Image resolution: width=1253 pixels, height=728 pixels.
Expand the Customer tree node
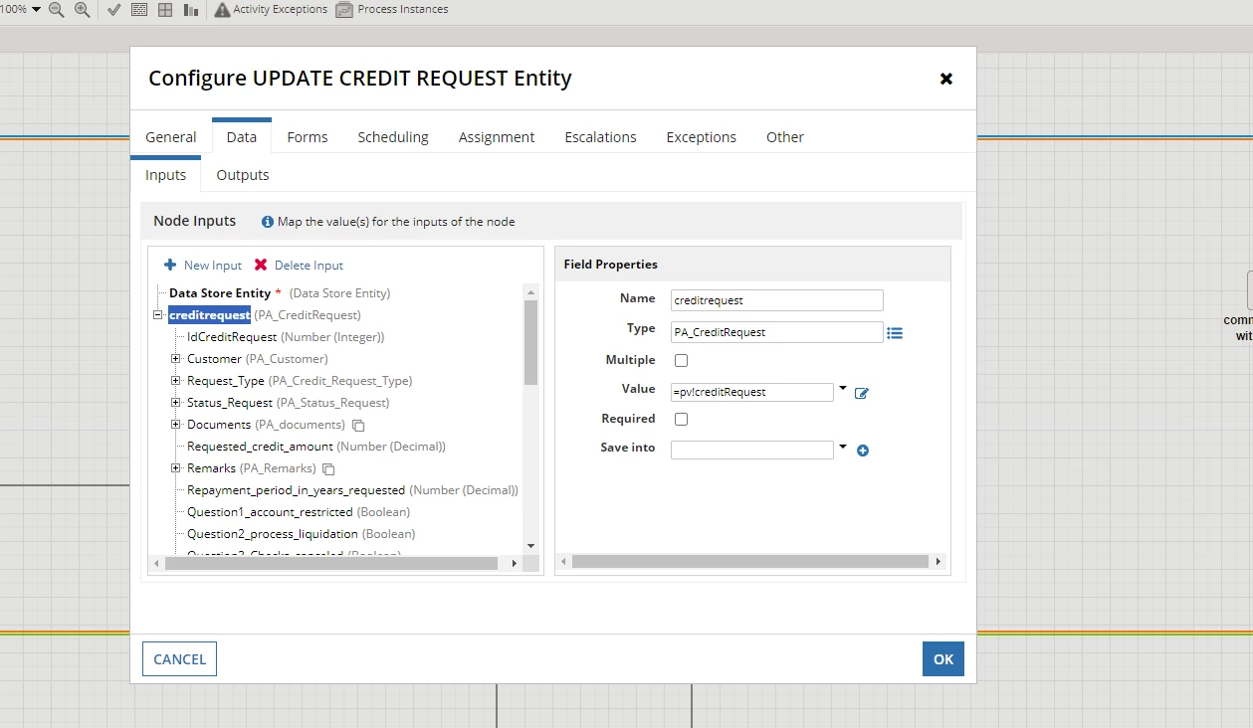(176, 359)
